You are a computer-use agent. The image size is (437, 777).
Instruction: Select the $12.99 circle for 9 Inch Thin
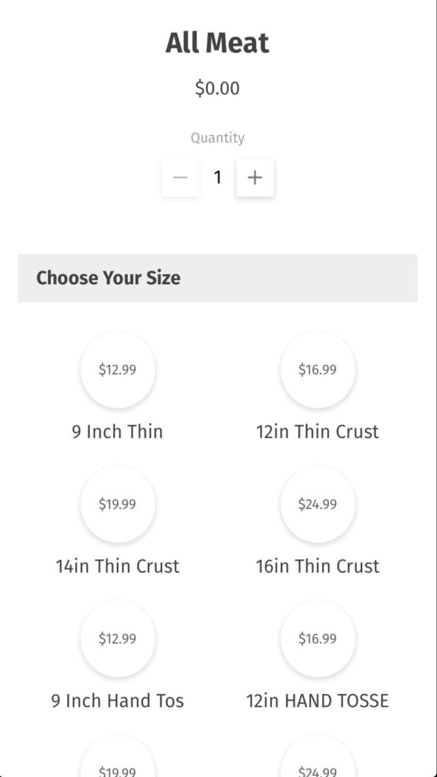click(117, 369)
